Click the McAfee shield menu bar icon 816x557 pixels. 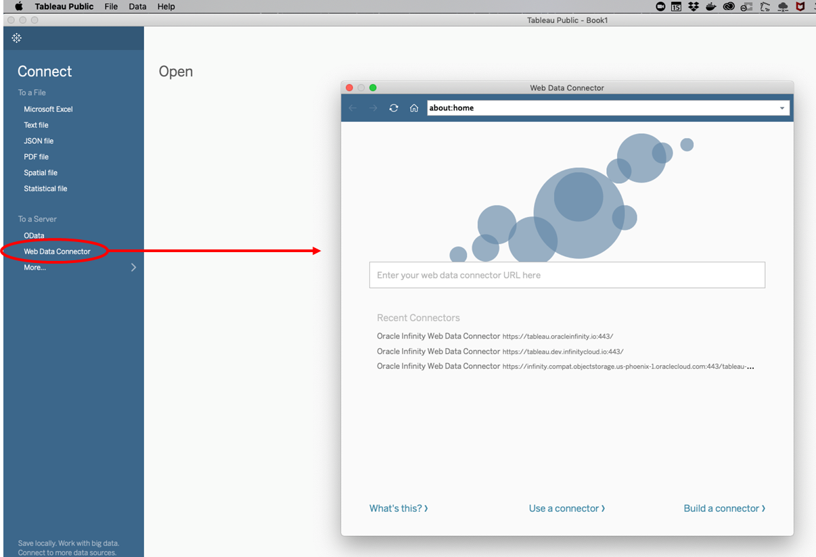(x=800, y=6)
